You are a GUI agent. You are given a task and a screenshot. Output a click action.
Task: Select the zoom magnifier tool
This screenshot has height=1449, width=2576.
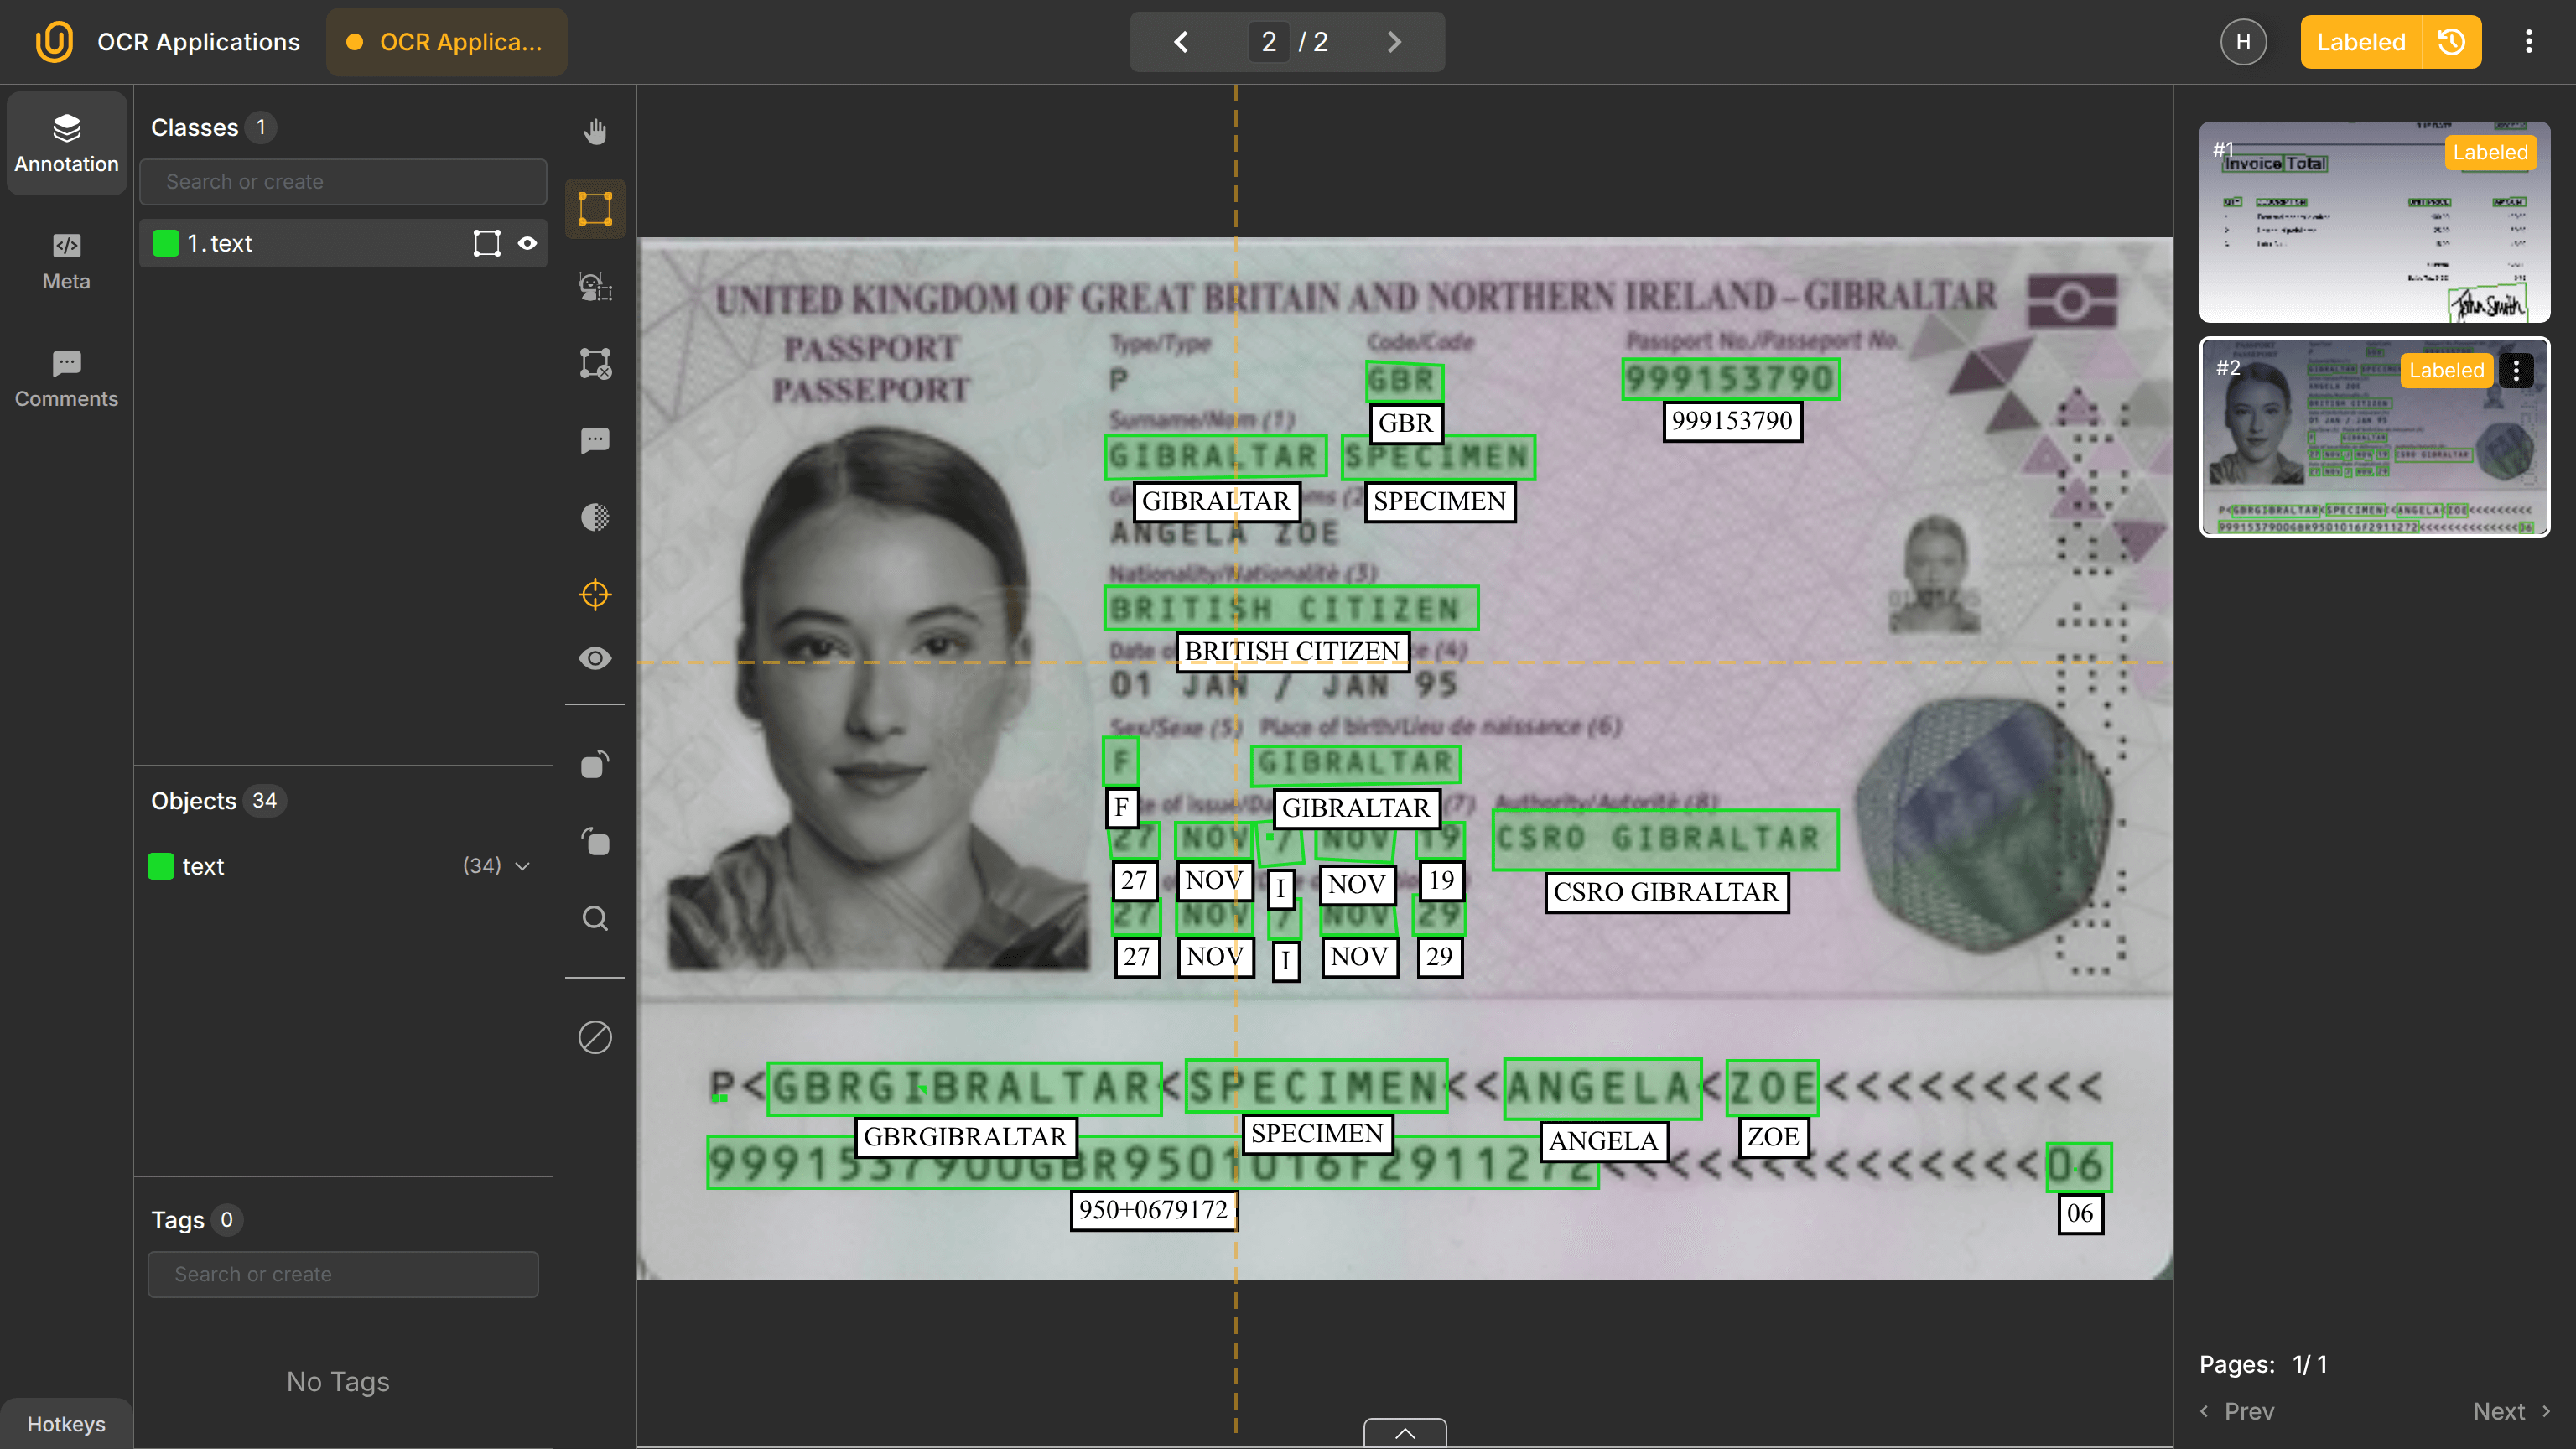595,918
